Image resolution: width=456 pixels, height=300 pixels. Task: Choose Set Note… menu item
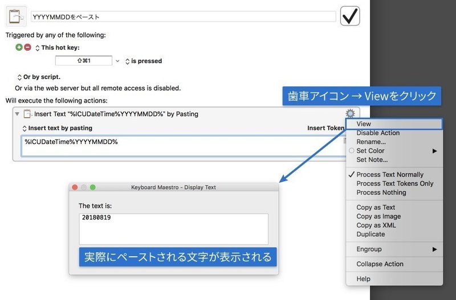[394, 160]
